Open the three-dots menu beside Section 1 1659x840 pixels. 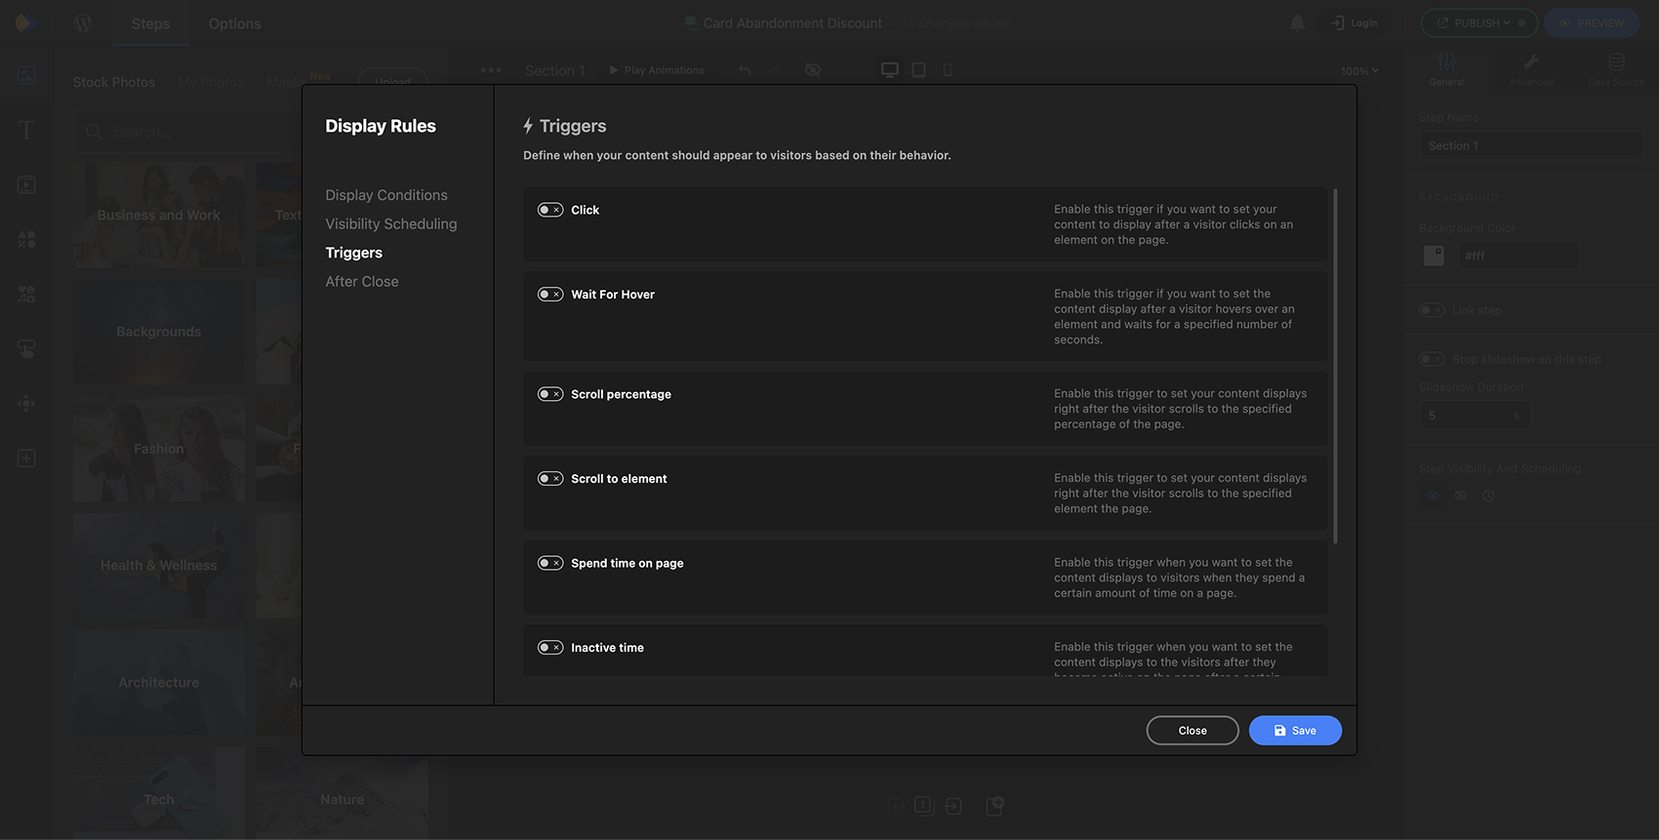pyautogui.click(x=491, y=70)
